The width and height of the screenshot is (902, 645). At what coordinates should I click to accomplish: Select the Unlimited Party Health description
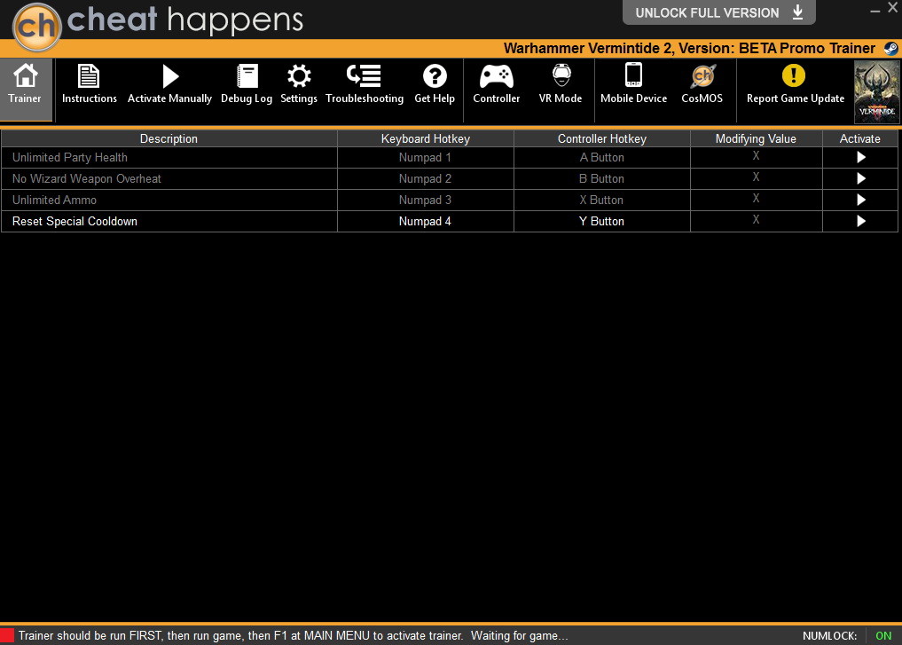tap(69, 157)
